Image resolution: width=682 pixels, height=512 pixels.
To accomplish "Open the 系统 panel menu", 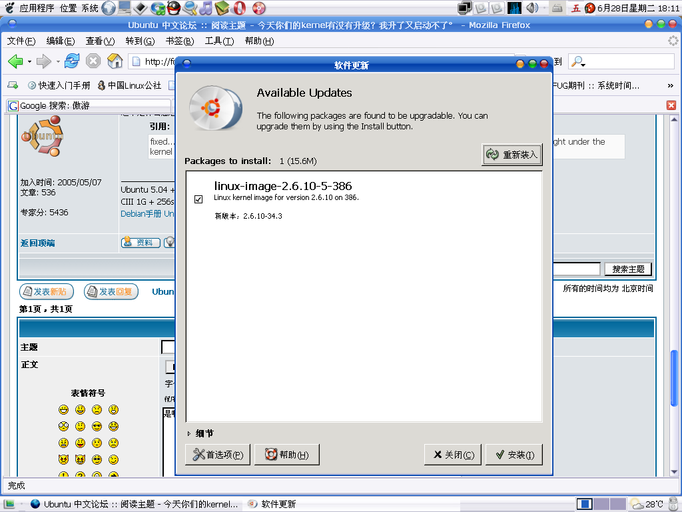I will pyautogui.click(x=90, y=8).
